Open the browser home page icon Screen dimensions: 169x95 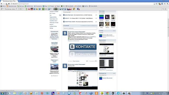pos(9,4)
